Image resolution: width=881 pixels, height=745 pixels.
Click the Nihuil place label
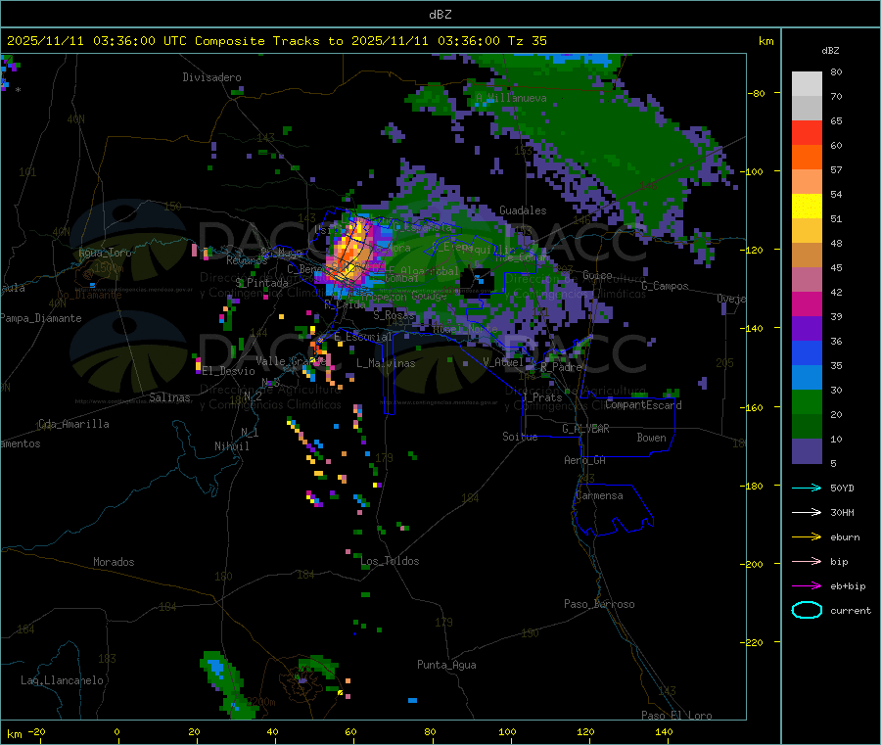pyautogui.click(x=232, y=446)
